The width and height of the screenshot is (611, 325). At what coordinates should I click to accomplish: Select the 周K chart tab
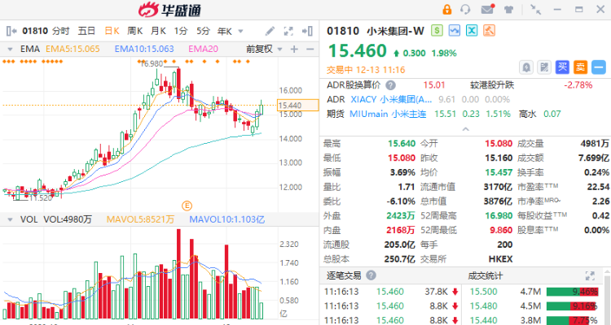(x=135, y=31)
